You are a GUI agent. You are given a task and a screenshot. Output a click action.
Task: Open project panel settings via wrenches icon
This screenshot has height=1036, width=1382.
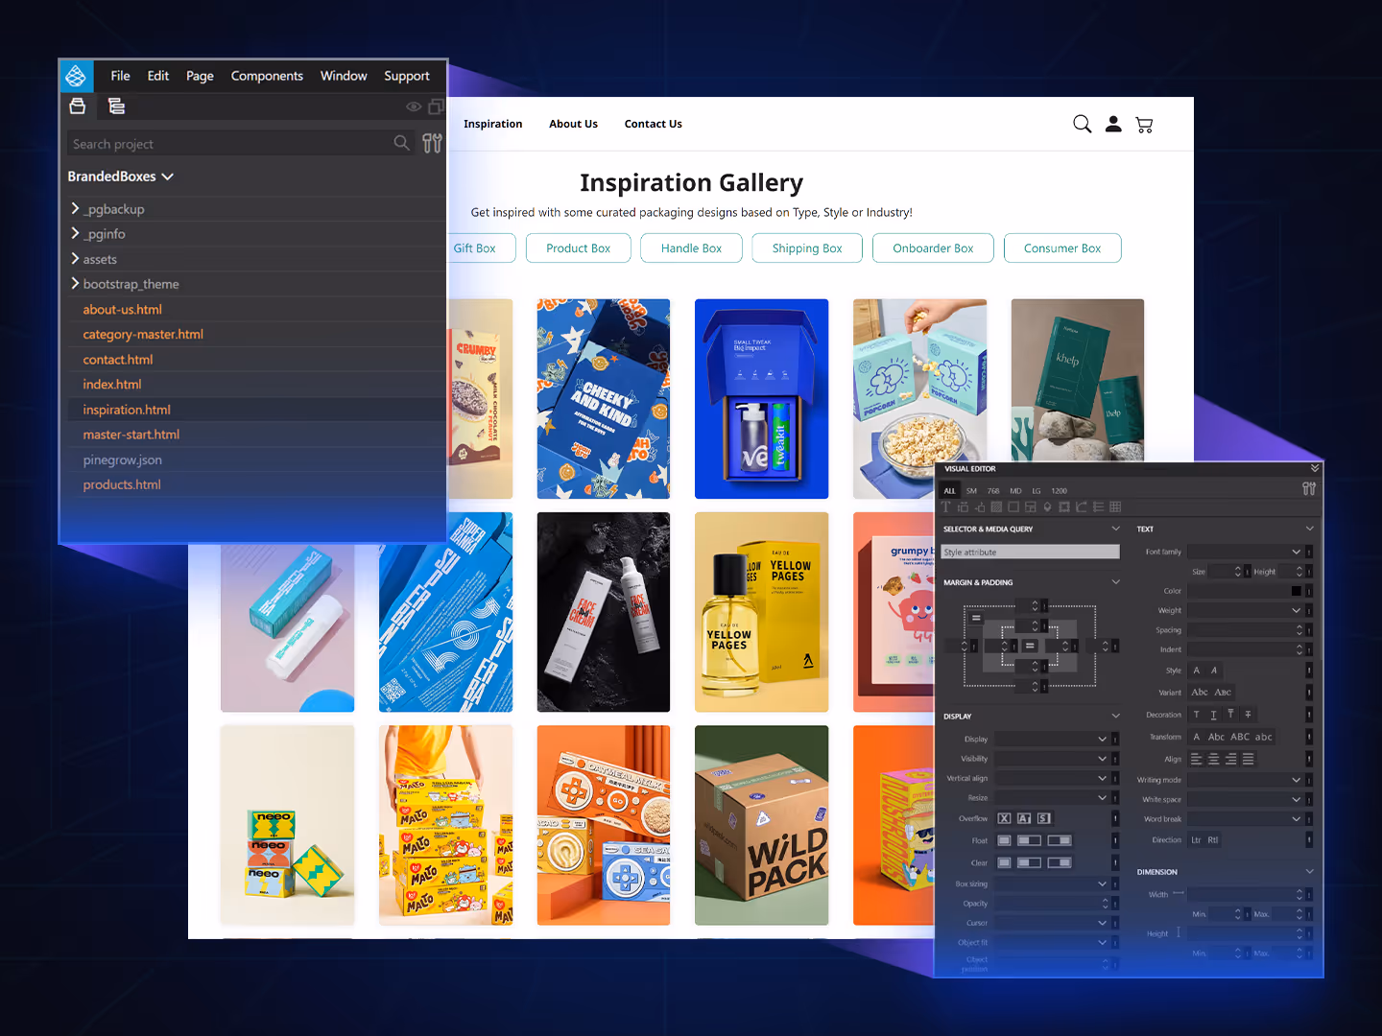pos(432,142)
